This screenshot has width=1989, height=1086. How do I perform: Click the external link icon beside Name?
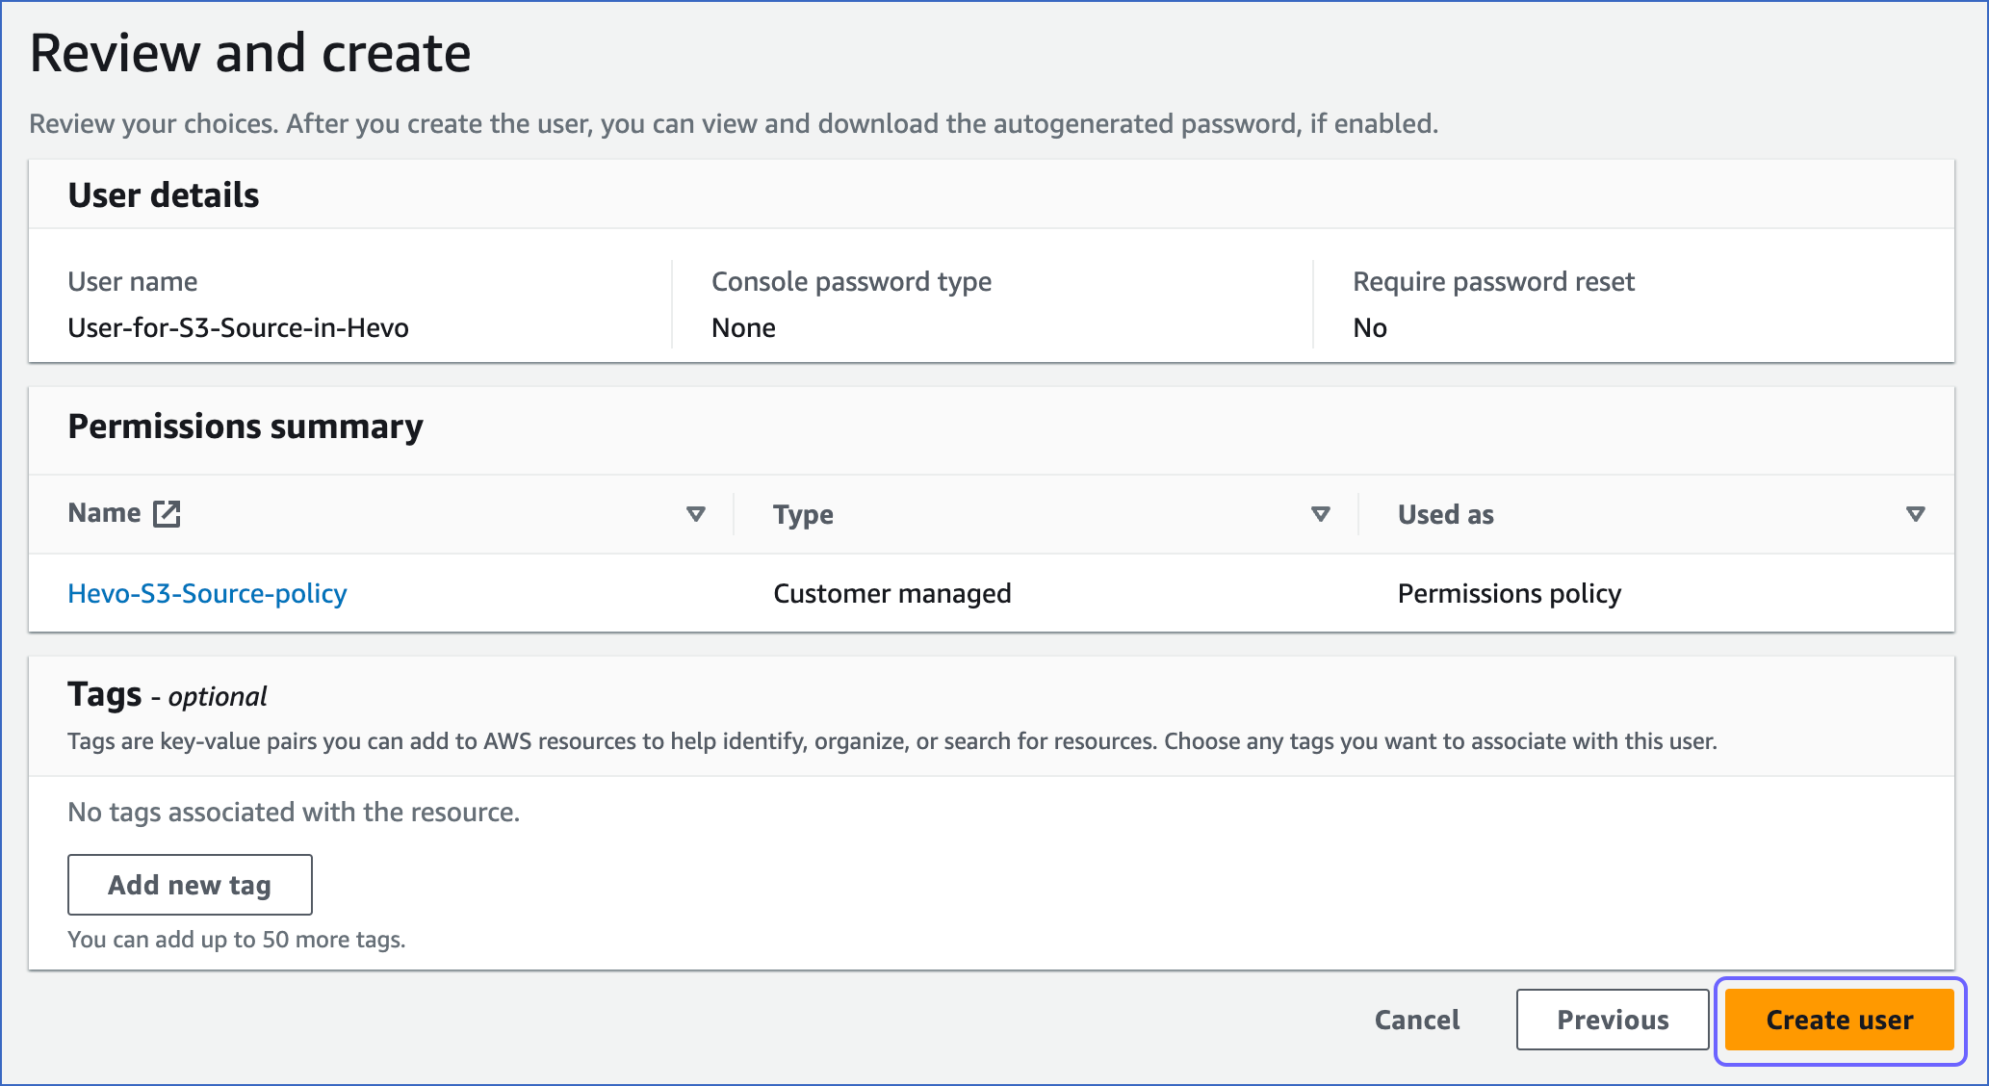tap(168, 513)
